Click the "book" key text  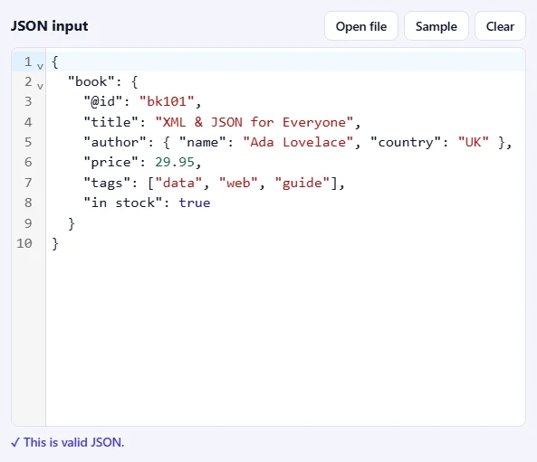tap(91, 81)
